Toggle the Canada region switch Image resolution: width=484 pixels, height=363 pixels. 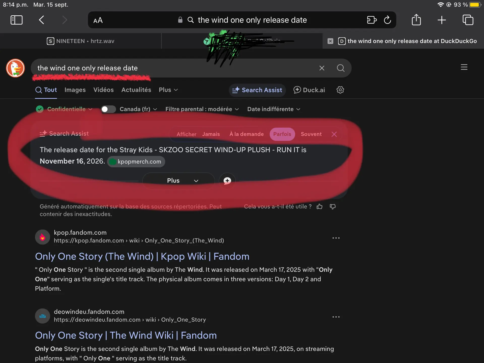(108, 109)
